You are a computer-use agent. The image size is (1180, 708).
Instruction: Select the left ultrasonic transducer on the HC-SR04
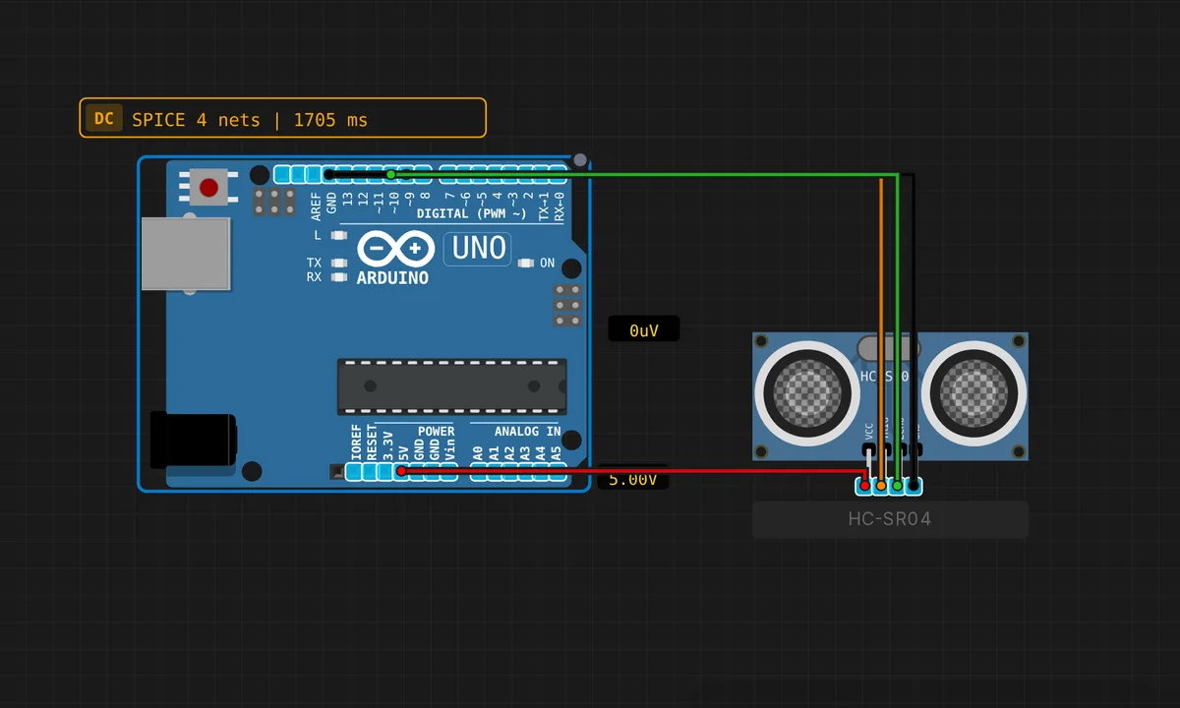pos(806,392)
